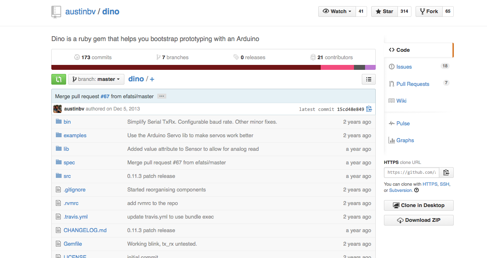Click the help question mark beside Subversion
Viewport: 487px width, 258px height.
(x=416, y=190)
